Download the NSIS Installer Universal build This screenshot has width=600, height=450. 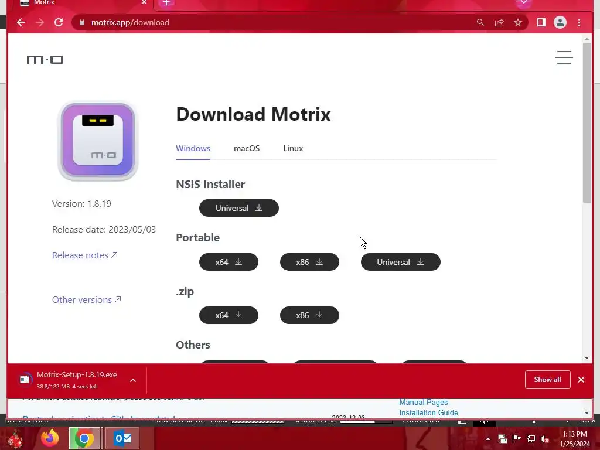click(239, 208)
